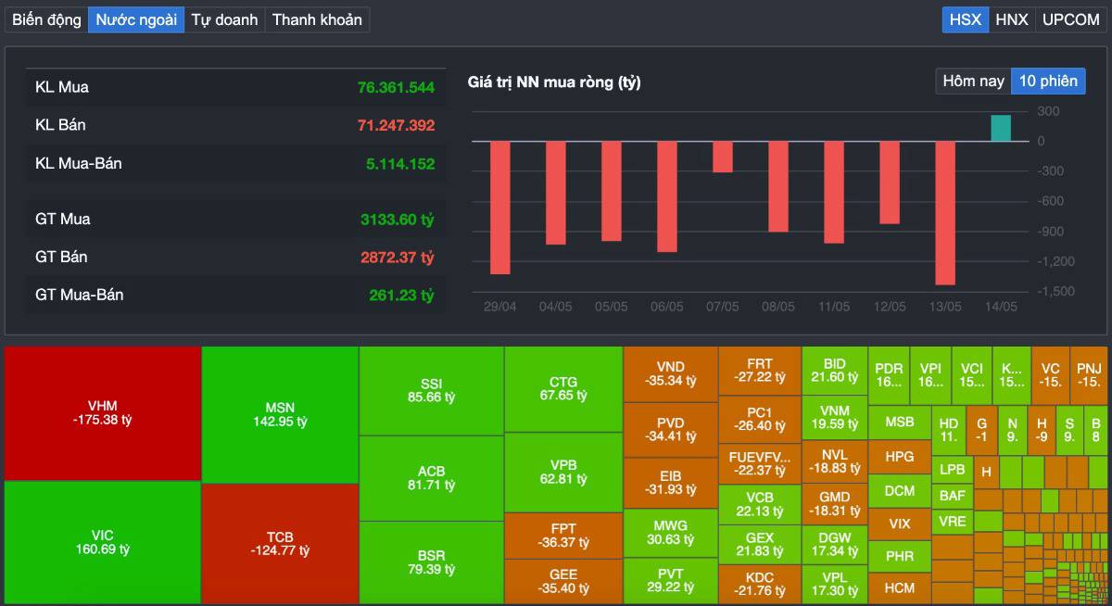Click the GT Bán value 2872.37 tỷ
Image resolution: width=1112 pixels, height=606 pixels.
coord(398,257)
